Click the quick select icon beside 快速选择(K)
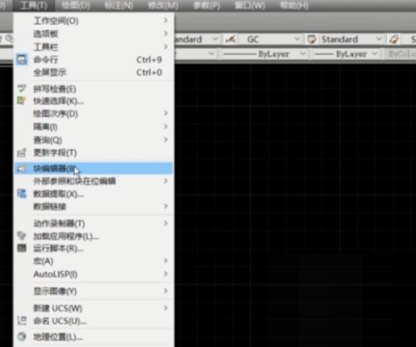Image resolution: width=416 pixels, height=347 pixels. 22,101
